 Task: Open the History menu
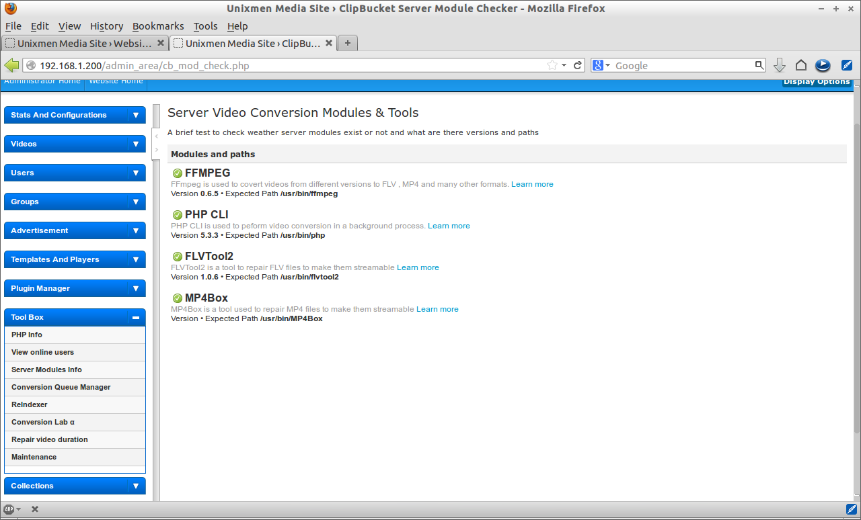(x=106, y=26)
